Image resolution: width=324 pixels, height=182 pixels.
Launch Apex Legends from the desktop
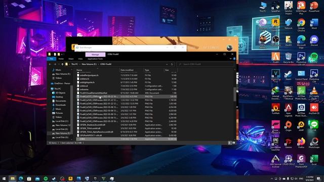coord(288,110)
